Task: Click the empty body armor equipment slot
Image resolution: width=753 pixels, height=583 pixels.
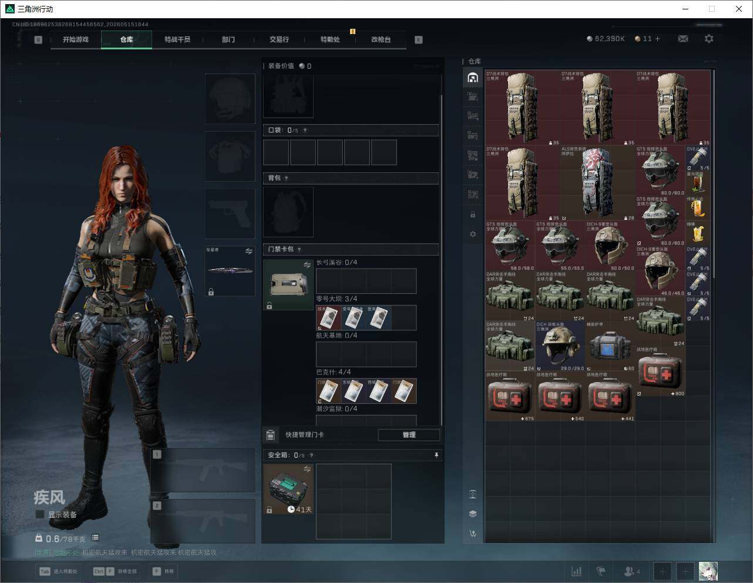Action: click(x=230, y=156)
